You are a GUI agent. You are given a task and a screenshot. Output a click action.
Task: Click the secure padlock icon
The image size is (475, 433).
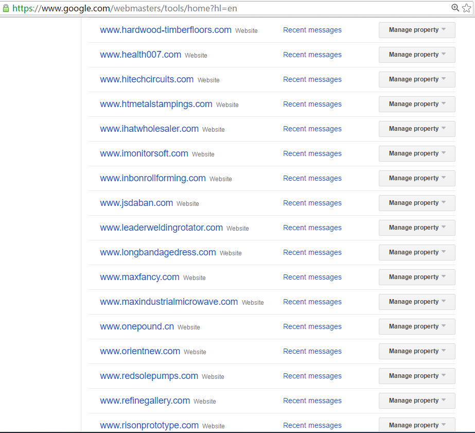6,8
